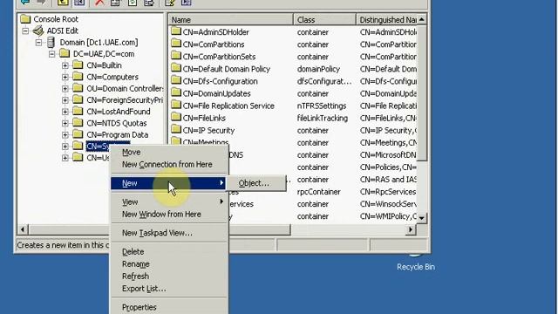Viewport: 558px width, 314px height.
Task: Click folder icon beside CN=ComPartitionSets
Action: [x=176, y=56]
